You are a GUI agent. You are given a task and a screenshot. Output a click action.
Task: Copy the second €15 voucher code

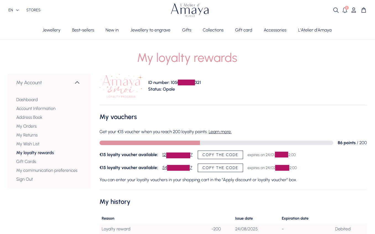pyautogui.click(x=220, y=168)
